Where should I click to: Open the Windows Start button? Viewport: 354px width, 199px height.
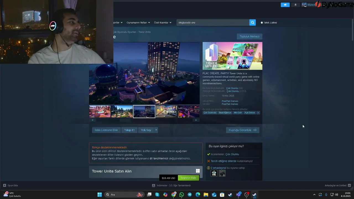(x=100, y=195)
